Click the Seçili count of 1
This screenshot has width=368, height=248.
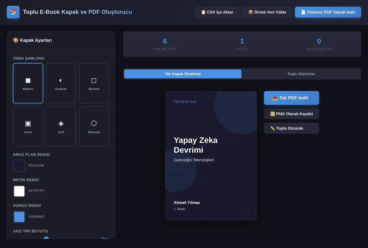(242, 41)
